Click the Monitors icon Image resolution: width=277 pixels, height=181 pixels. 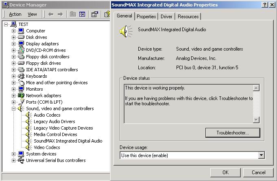[21, 89]
